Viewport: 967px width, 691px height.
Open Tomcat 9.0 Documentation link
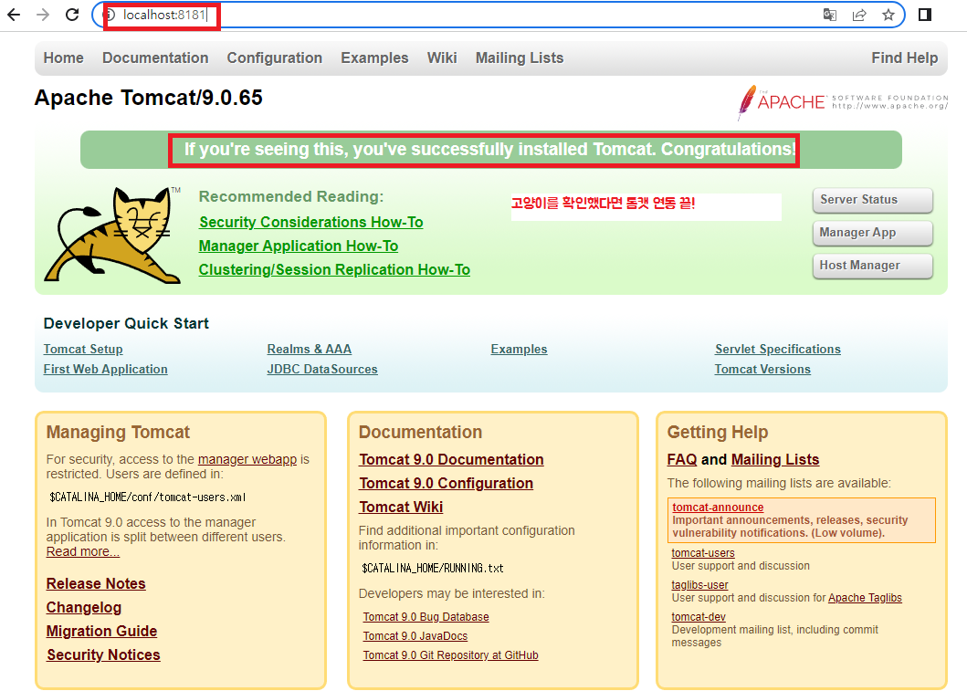click(x=451, y=460)
